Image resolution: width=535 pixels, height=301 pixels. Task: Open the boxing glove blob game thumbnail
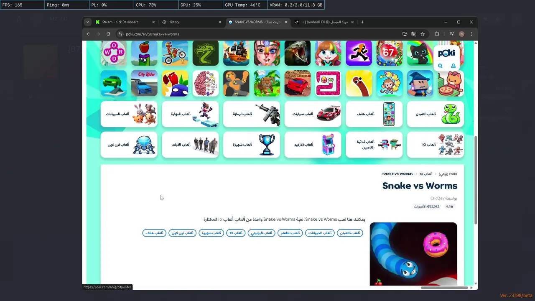(x=175, y=83)
